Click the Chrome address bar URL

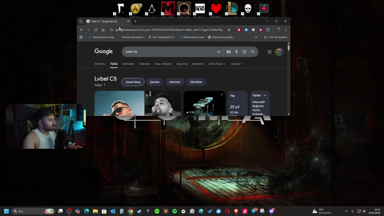(170, 30)
